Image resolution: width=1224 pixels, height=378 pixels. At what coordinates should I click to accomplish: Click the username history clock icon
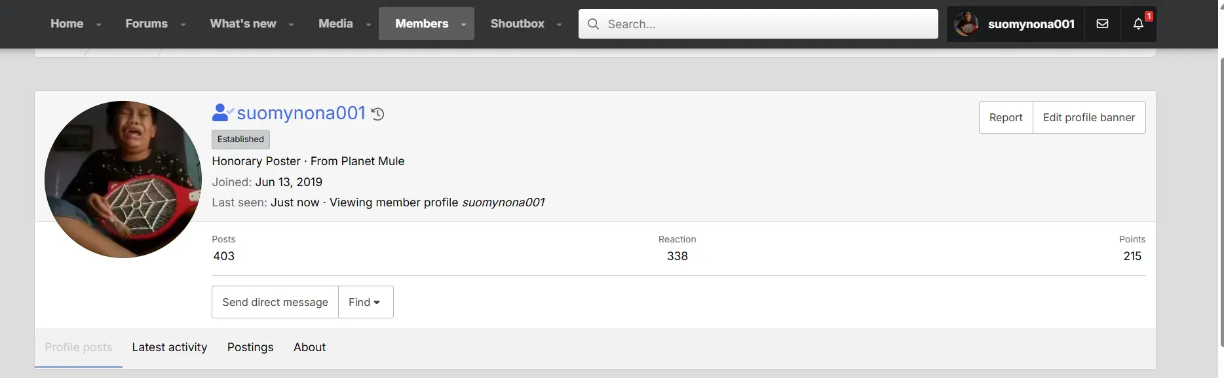378,114
